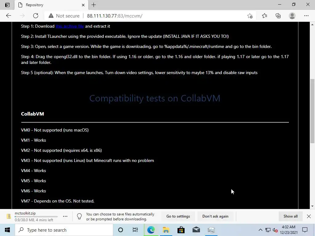
Task: Click the Type here to search box
Action: click(x=64, y=230)
